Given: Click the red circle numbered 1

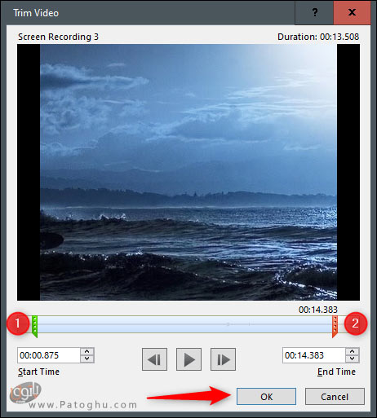Looking at the screenshot, I should tap(18, 323).
